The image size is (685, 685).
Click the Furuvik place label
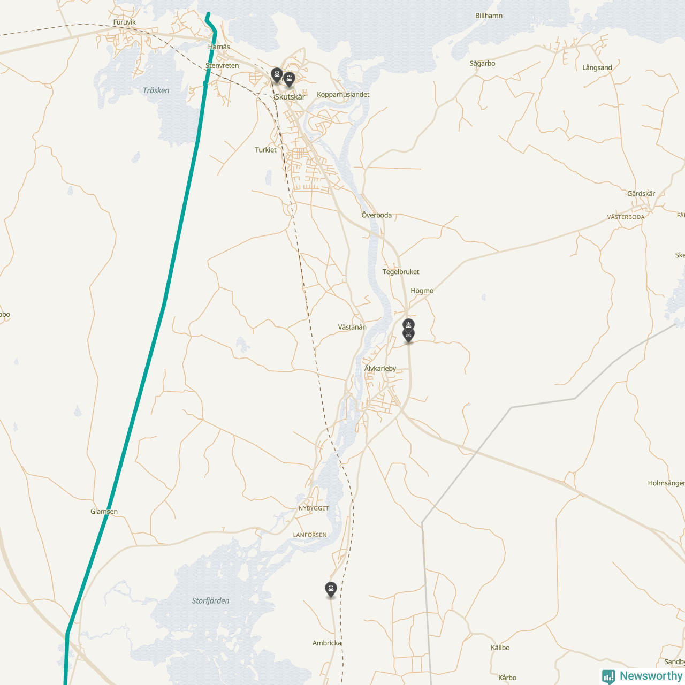point(125,22)
